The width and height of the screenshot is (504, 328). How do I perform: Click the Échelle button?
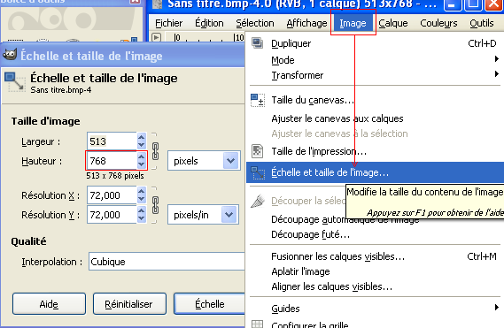tap(210, 303)
